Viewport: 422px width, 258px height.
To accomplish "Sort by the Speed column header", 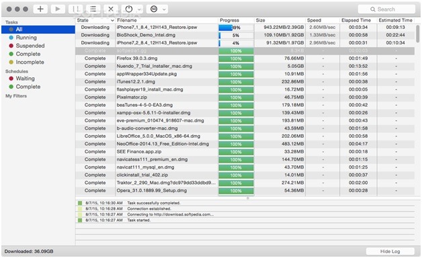I will click(x=323, y=20).
